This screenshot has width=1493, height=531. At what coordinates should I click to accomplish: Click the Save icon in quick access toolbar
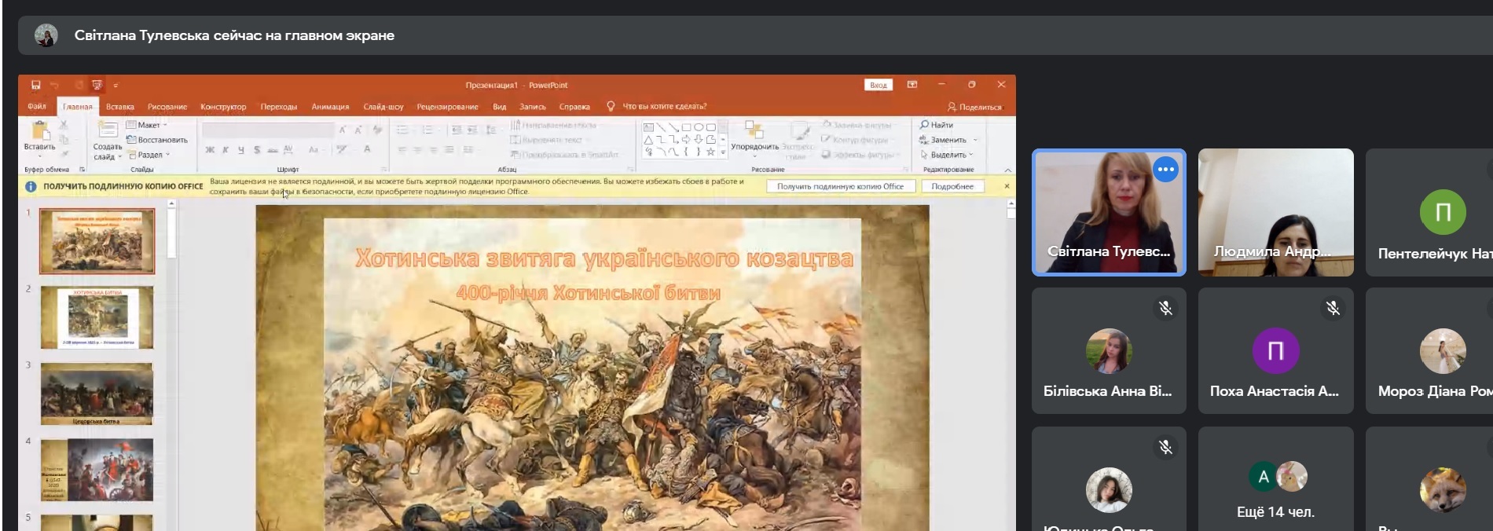tap(35, 85)
